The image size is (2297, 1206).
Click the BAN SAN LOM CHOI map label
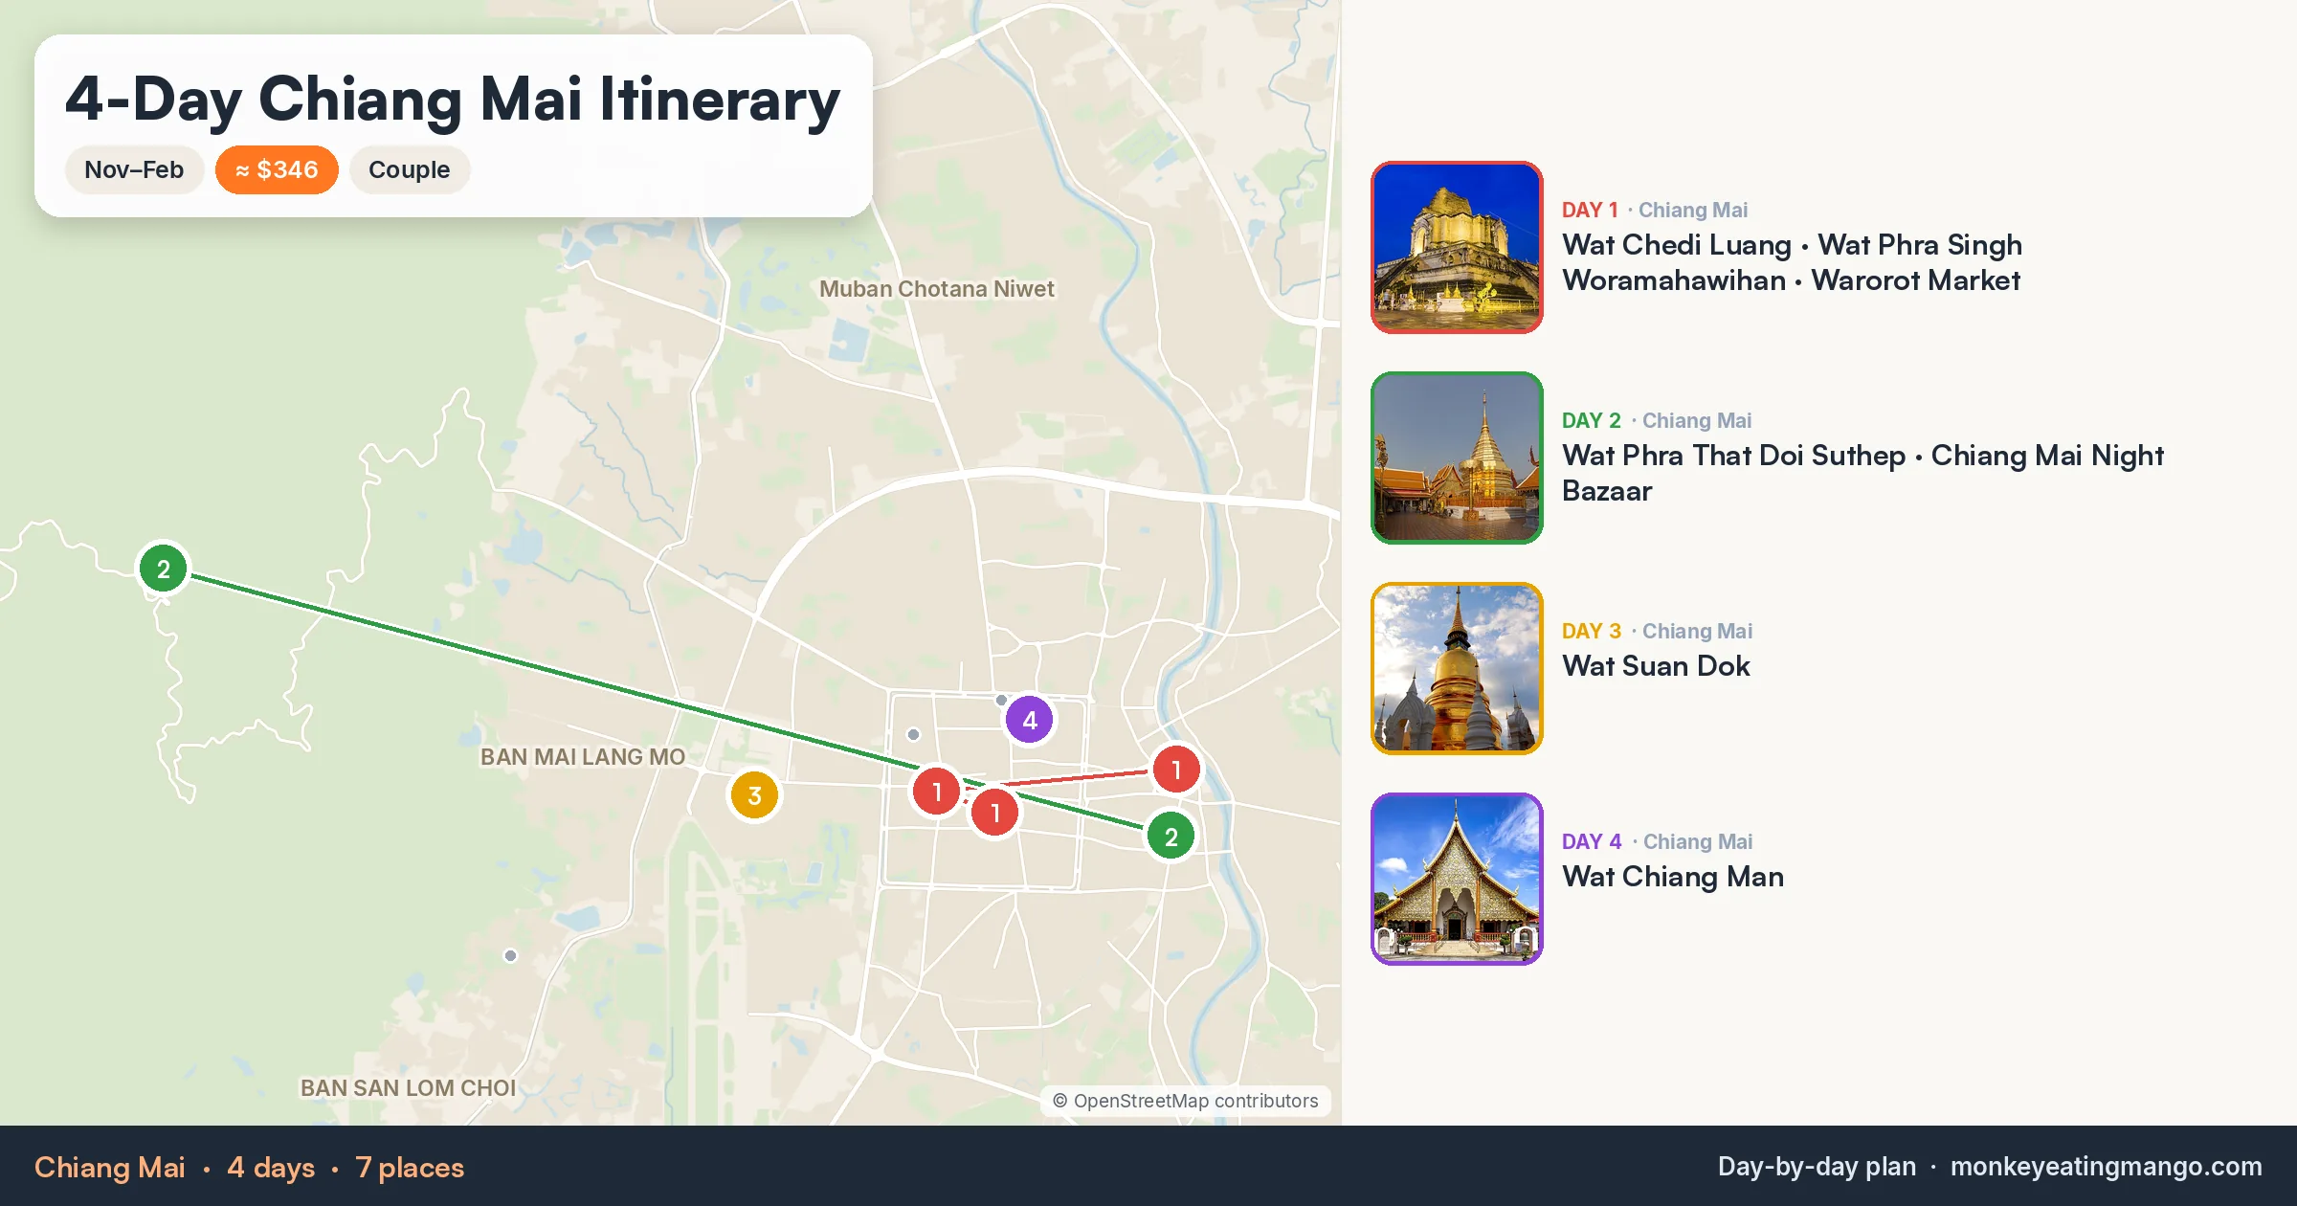(408, 1088)
